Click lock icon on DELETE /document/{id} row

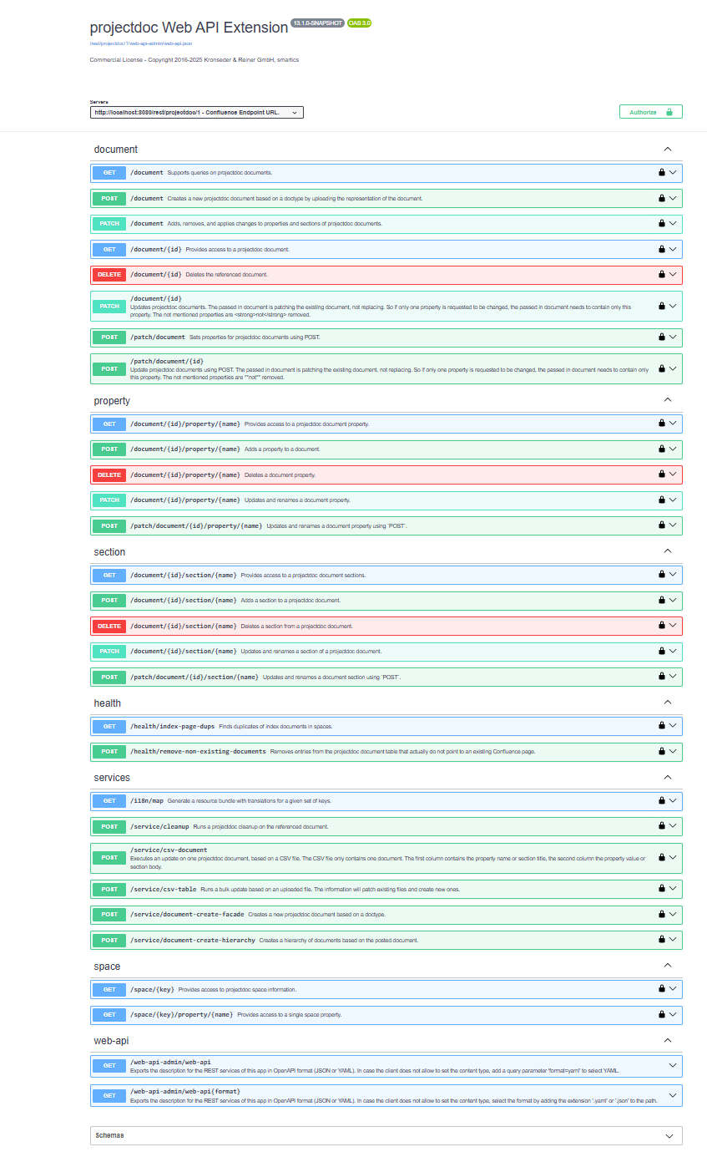click(x=661, y=274)
